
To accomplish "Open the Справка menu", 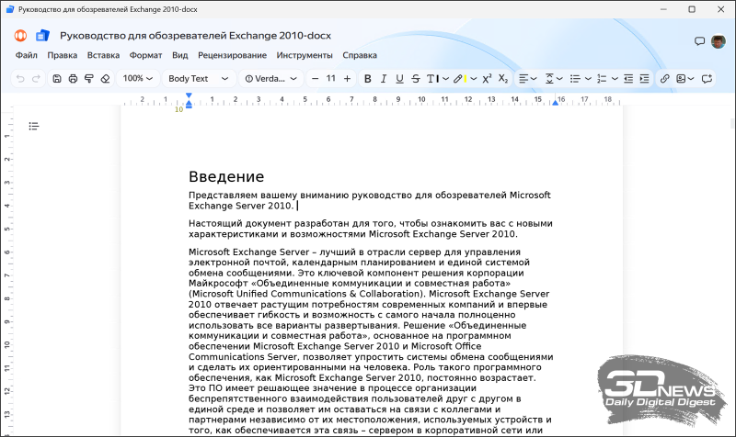I will [360, 55].
